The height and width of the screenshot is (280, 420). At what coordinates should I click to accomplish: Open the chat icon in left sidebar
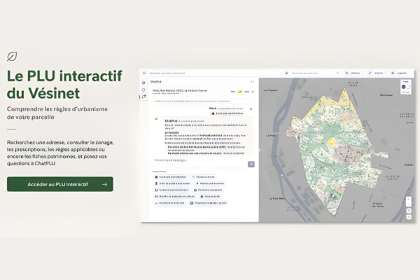pos(143,83)
